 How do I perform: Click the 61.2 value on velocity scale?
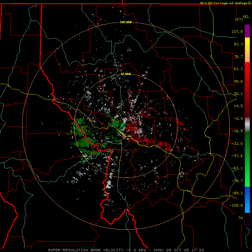click(238, 69)
